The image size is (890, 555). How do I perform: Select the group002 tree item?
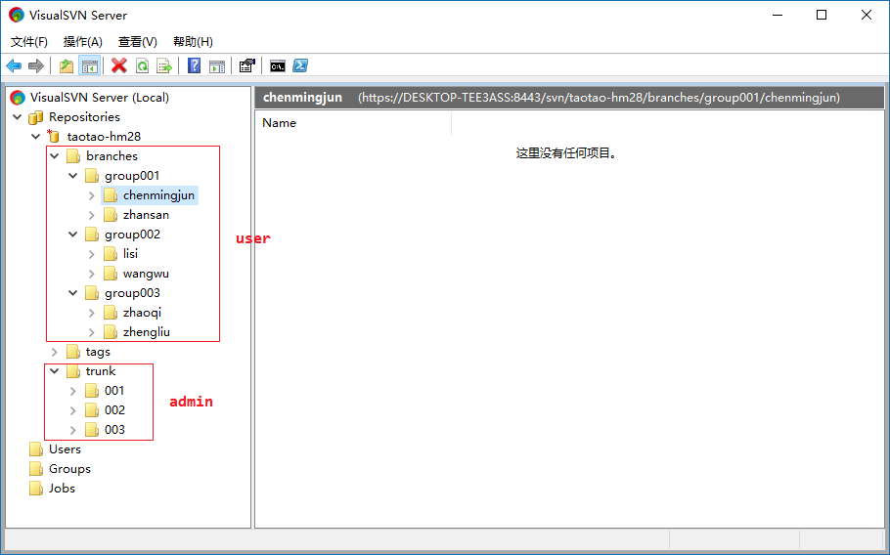click(x=132, y=235)
